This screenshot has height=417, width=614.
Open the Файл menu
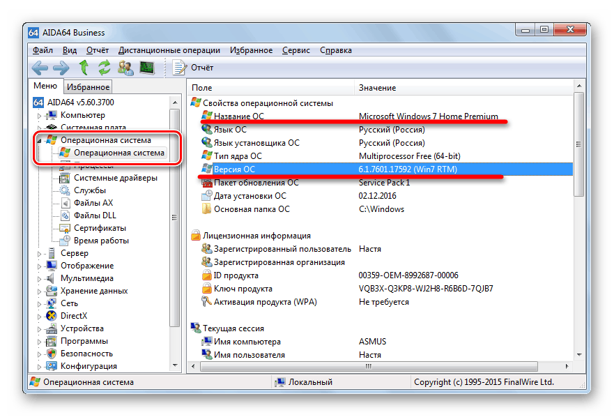43,50
